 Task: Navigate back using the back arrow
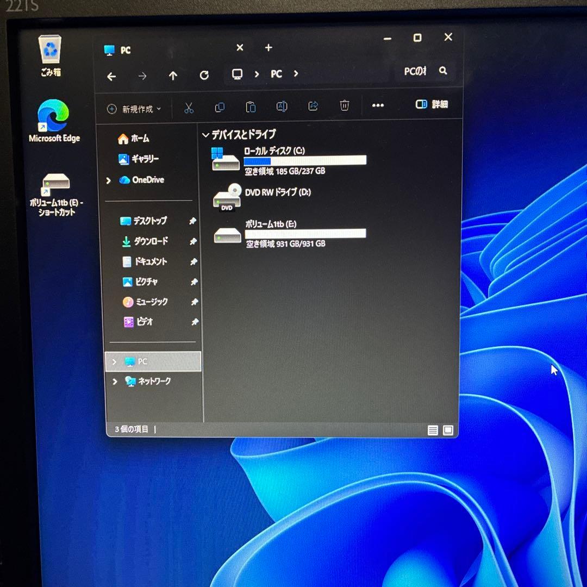pyautogui.click(x=111, y=76)
